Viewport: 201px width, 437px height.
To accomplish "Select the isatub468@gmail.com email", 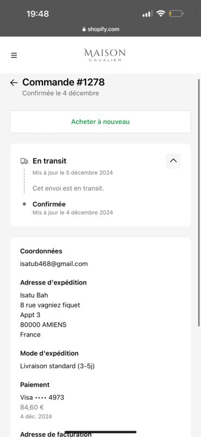I will [x=54, y=264].
